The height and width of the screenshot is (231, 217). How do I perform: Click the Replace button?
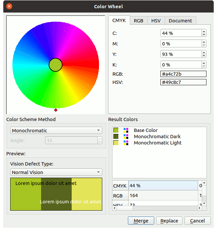coord(169,221)
